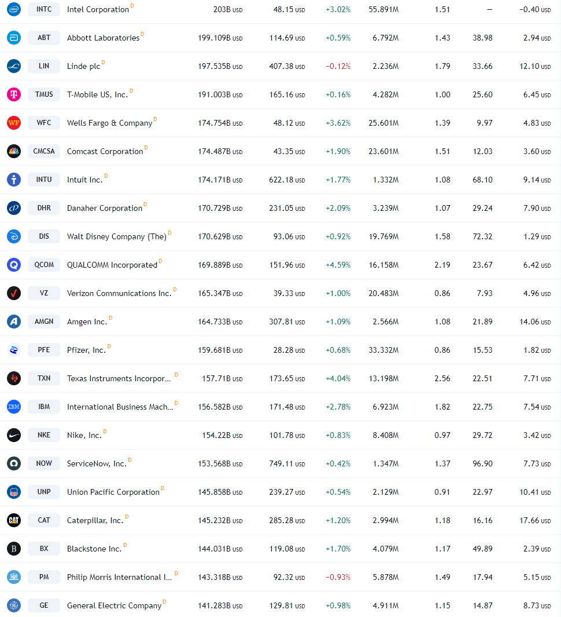Click the Intuit logo icon
Screen dimensions: 561x617
(x=14, y=180)
